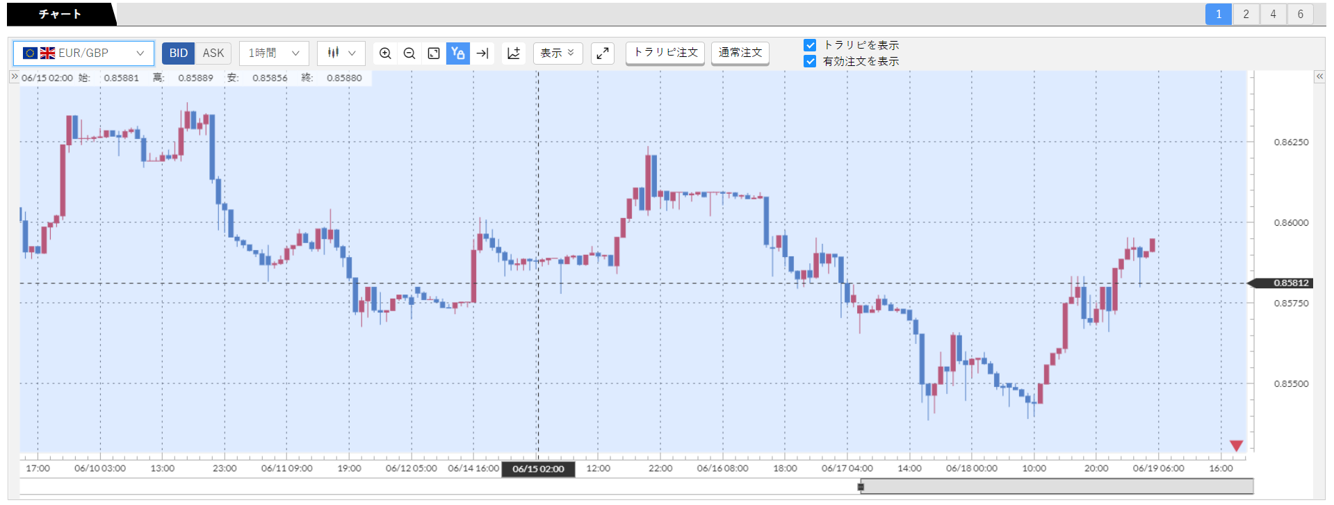Viewport: 1334px width, 505px height.
Task: Switch to 6-chart layout
Action: tap(1300, 15)
